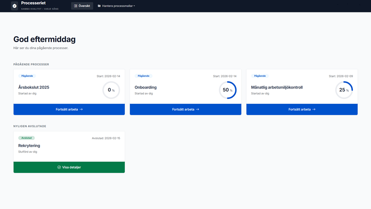This screenshot has width=371, height=209.
Task: Continue working on Årsbokslut 2025
Action: 69,109
